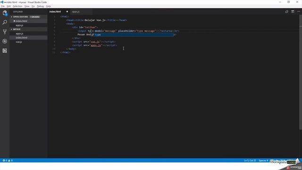Open the Explorer view in activity bar
The width and height of the screenshot is (302, 170).
pos(5,13)
